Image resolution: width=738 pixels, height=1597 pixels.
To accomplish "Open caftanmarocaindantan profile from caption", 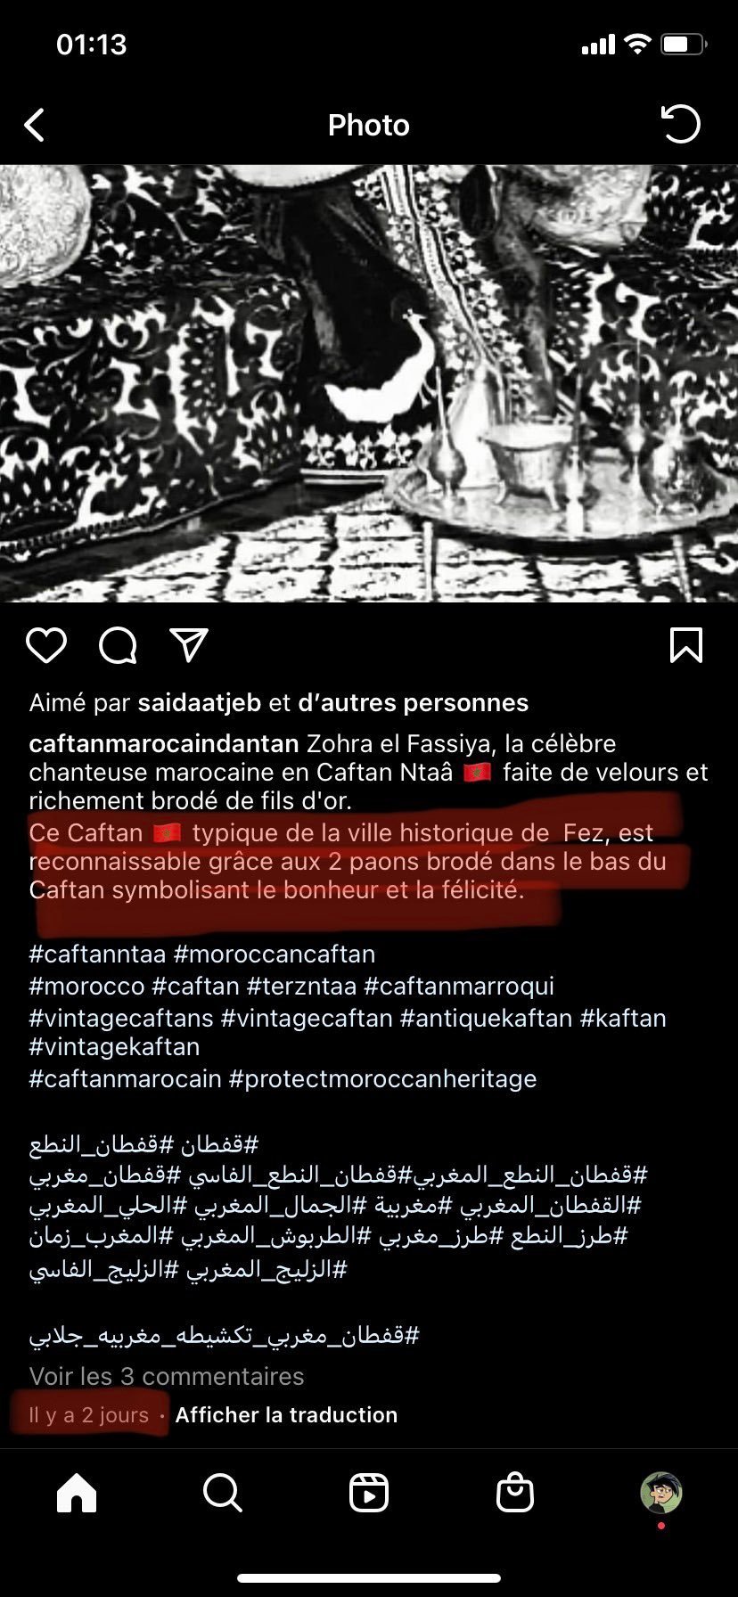I will (164, 743).
